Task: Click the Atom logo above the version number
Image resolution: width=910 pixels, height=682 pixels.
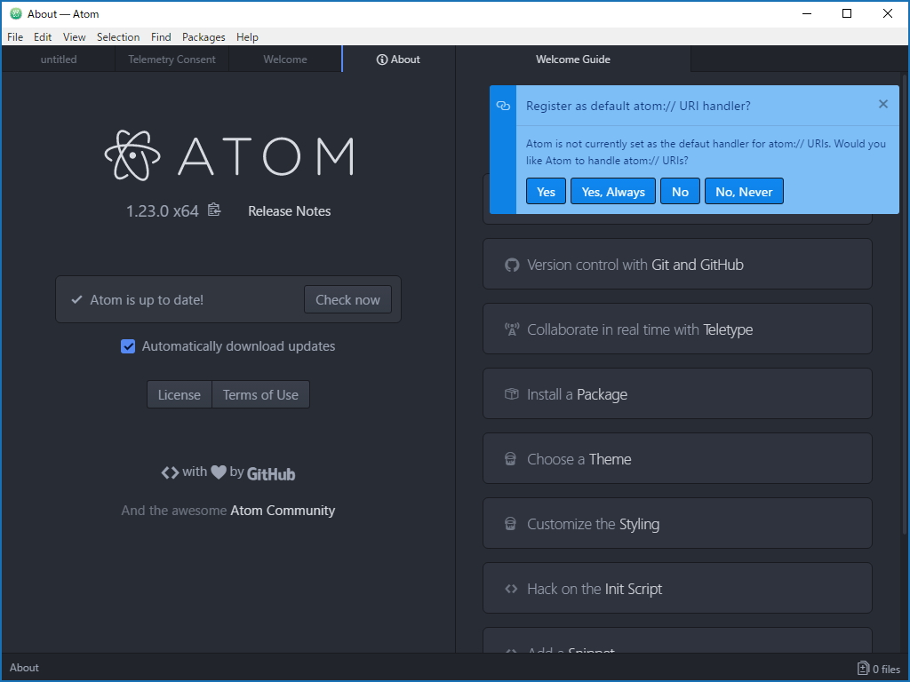Action: [133, 155]
